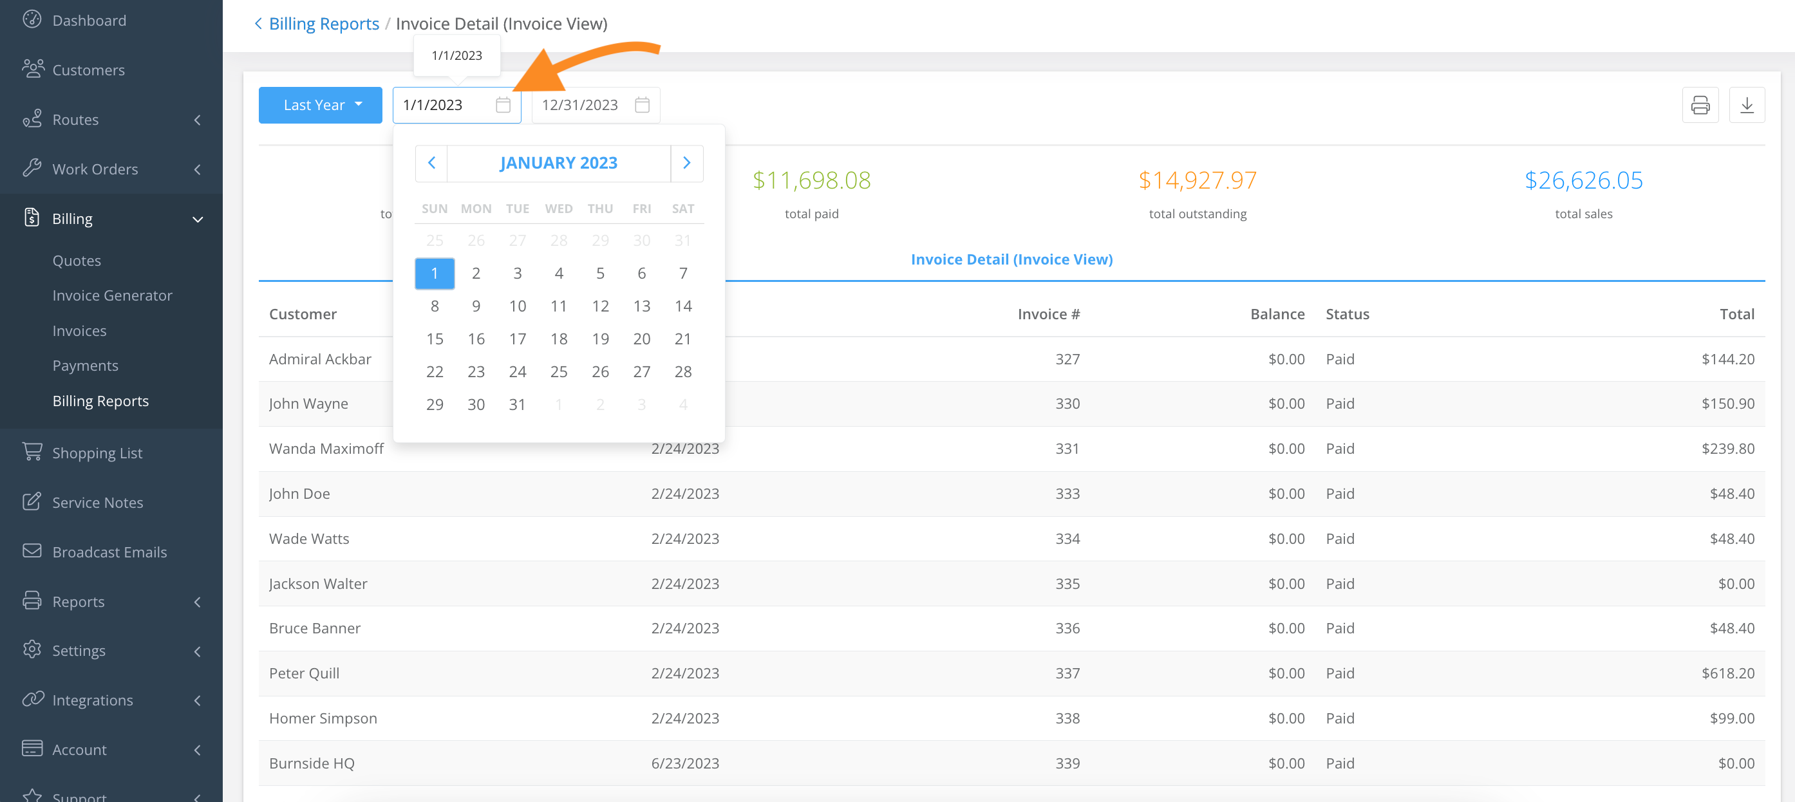Click the start date input 1/1/2023

tap(457, 105)
